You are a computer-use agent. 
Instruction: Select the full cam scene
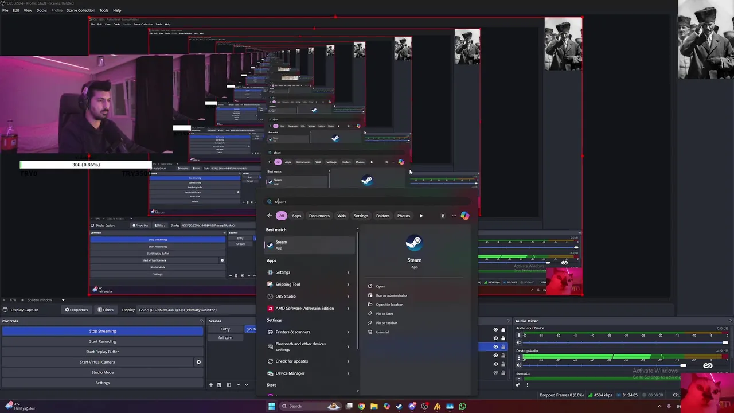[225, 338]
